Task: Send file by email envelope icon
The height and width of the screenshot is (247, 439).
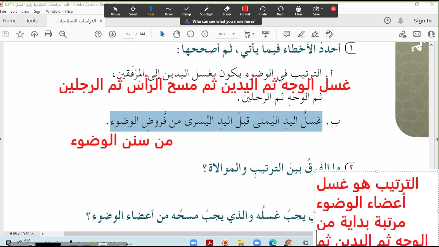Action: [417, 34]
